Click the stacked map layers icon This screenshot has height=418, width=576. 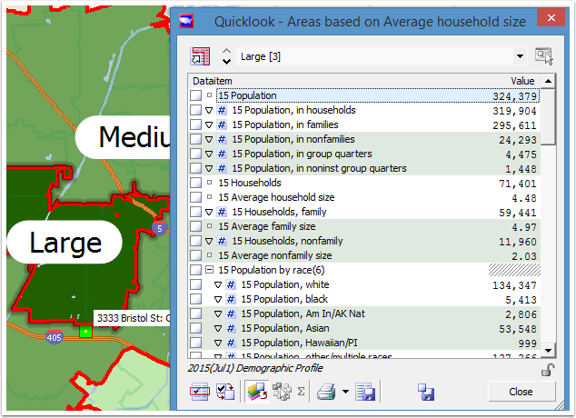click(x=257, y=393)
